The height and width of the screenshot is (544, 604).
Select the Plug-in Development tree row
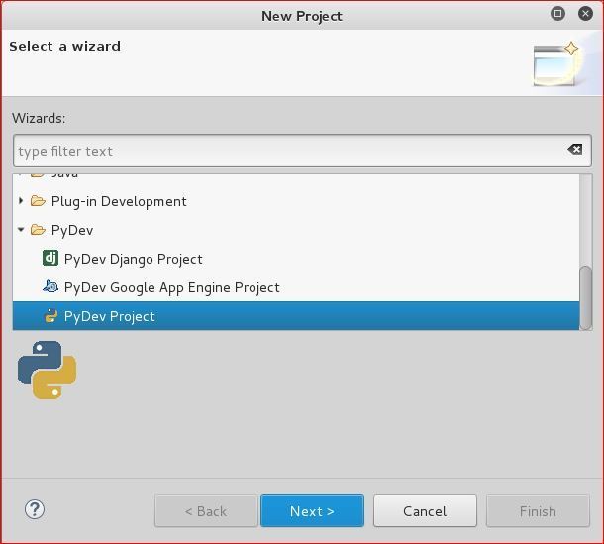click(296, 201)
